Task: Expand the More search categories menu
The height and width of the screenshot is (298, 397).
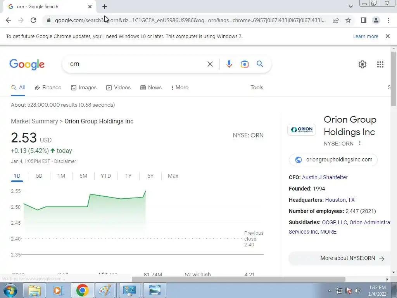Action: click(180, 88)
